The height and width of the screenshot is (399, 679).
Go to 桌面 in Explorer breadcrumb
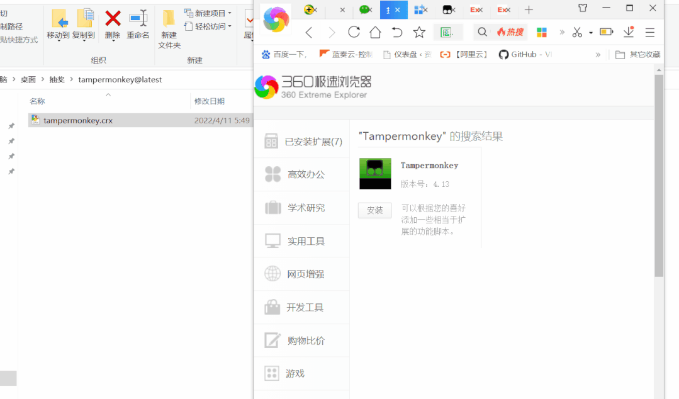point(28,80)
